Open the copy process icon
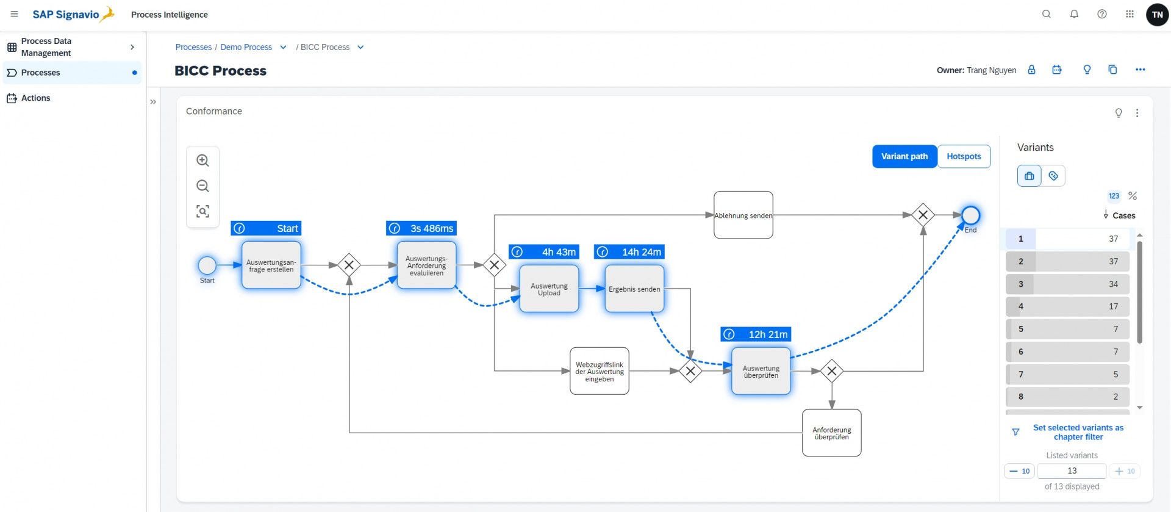 click(x=1112, y=70)
